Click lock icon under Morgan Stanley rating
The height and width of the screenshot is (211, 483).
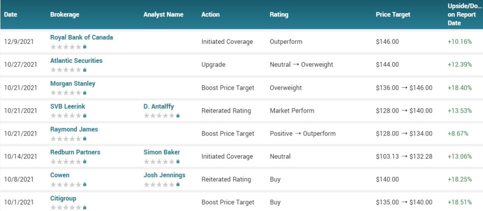coord(84,93)
